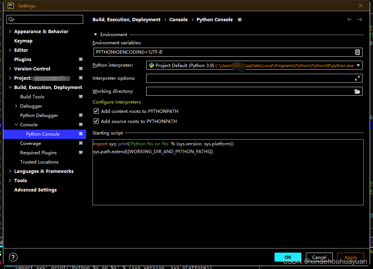Viewport: 373px width, 269px height.
Task: Open Coverage settings
Action: (x=31, y=143)
